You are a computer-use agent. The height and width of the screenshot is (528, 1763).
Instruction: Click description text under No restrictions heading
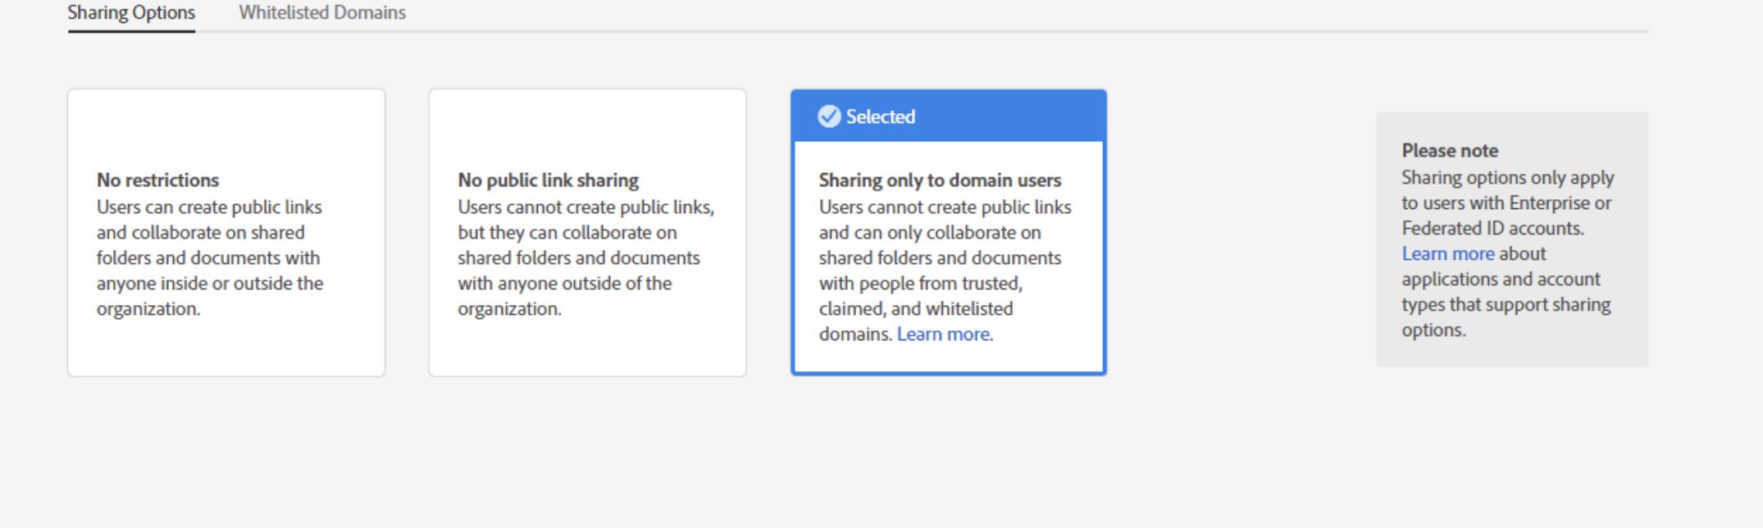[209, 257]
